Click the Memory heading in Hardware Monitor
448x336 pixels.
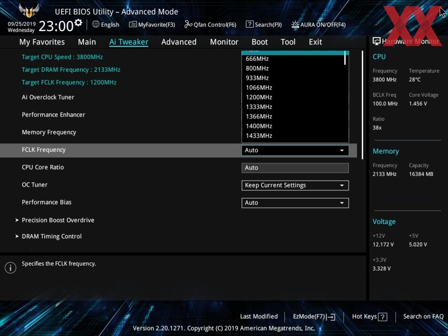coord(386,151)
